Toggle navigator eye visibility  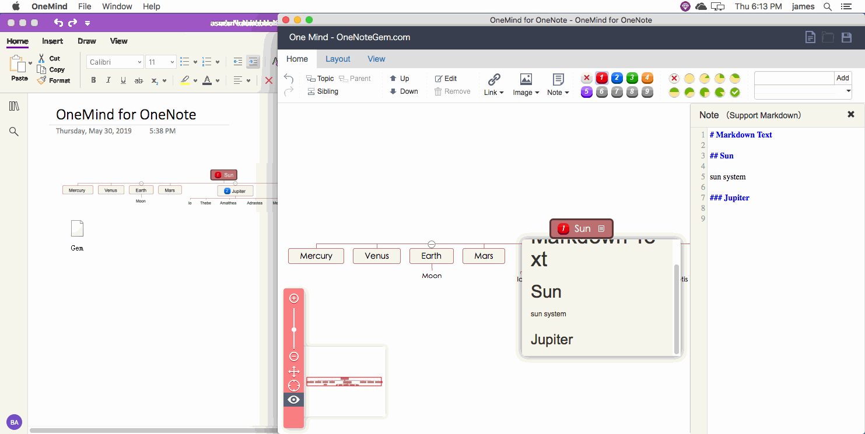[x=294, y=400]
